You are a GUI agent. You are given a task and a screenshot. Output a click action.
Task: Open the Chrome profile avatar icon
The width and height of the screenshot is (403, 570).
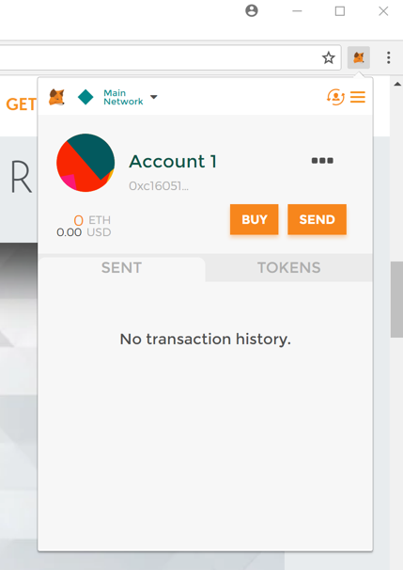[x=252, y=11]
